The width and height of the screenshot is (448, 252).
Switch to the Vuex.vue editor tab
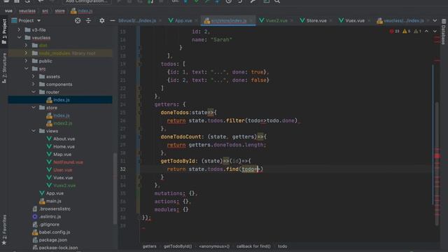coord(355,20)
